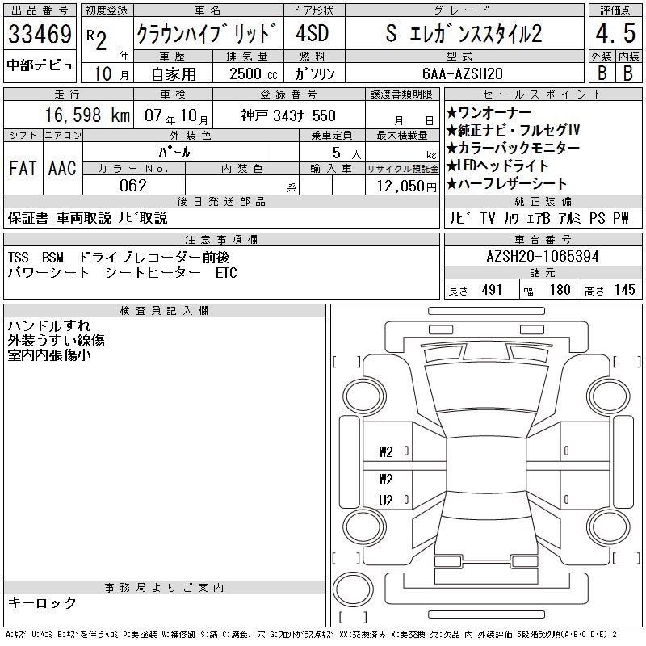Click the height value 145
646x646 pixels.
tap(624, 290)
